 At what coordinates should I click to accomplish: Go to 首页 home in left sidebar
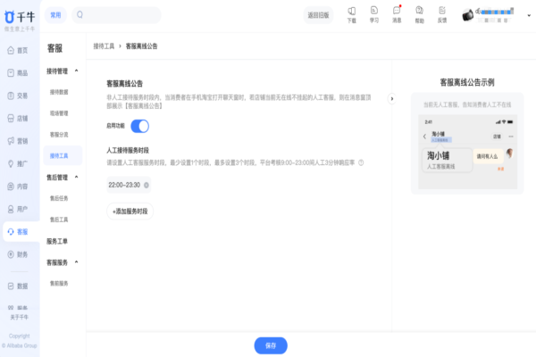(20, 50)
